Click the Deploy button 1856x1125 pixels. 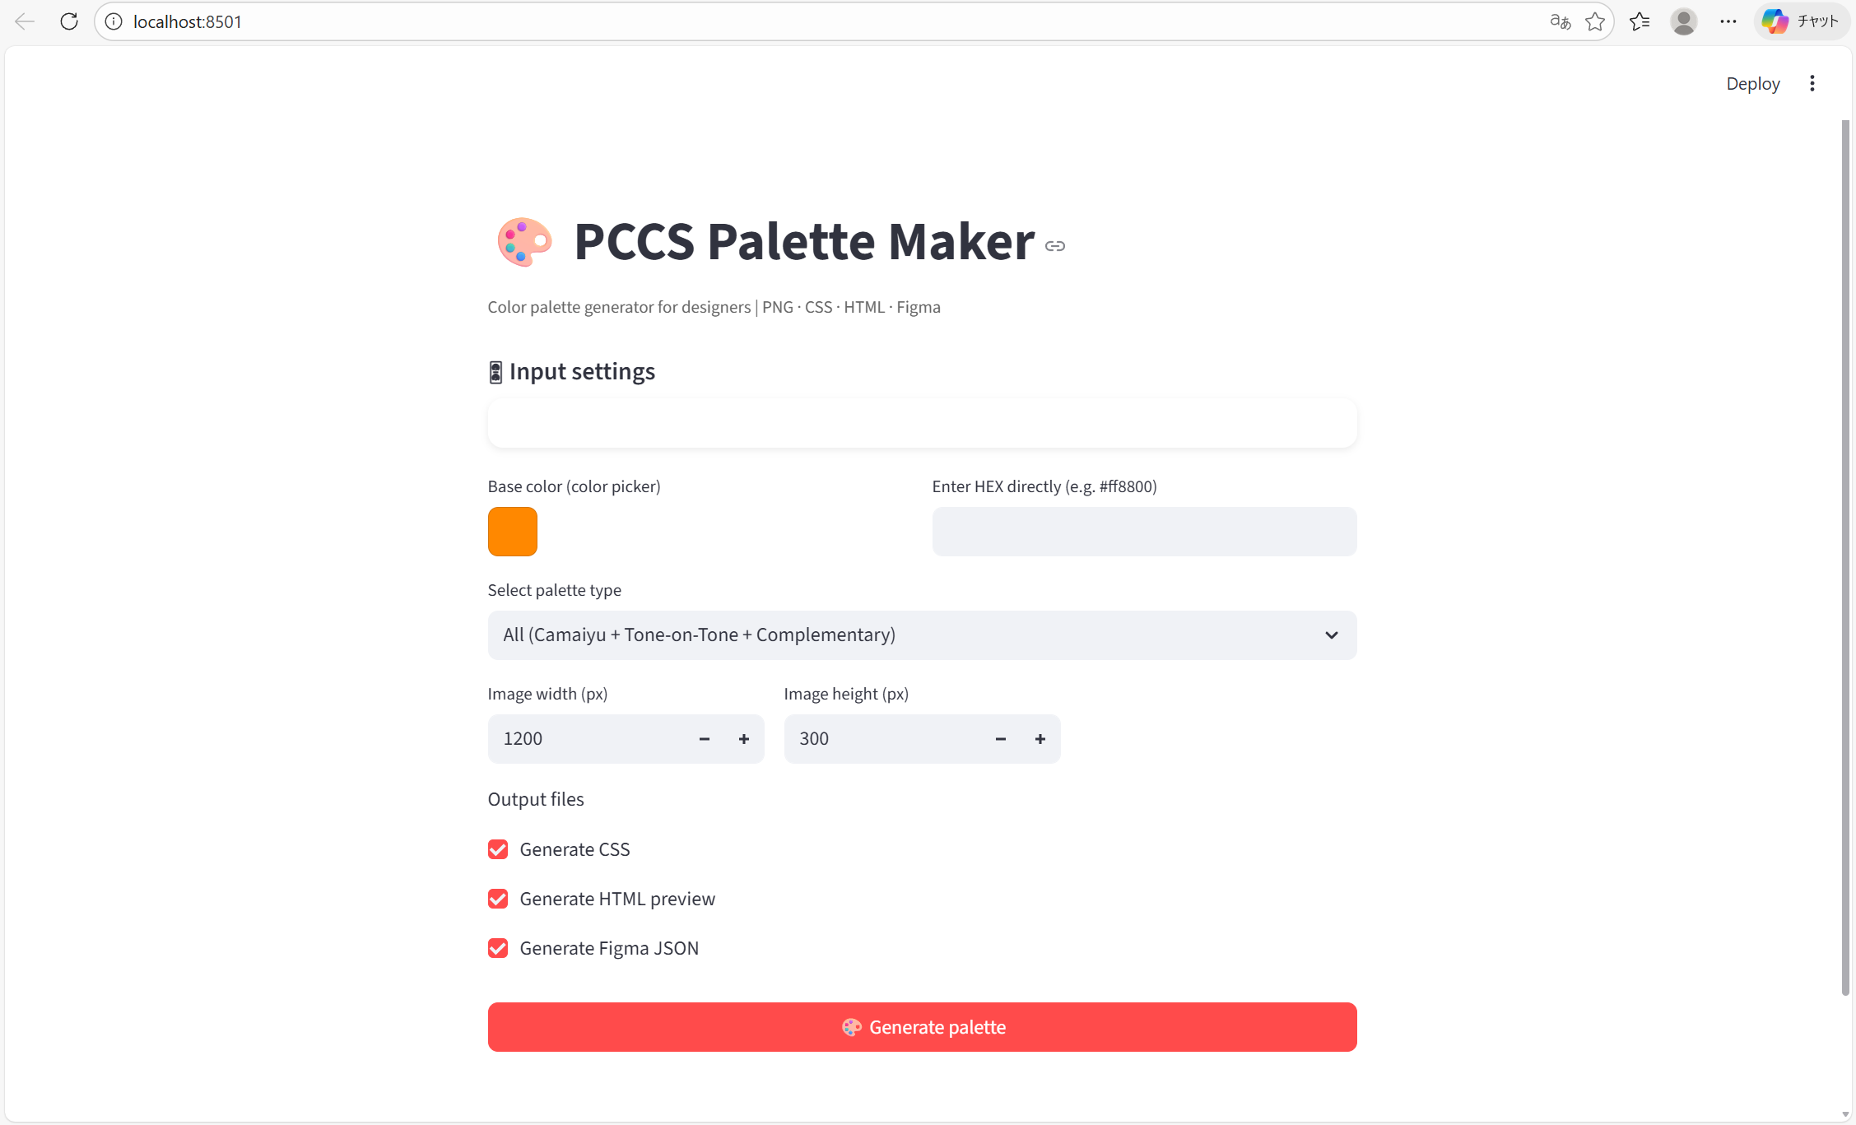pos(1753,83)
